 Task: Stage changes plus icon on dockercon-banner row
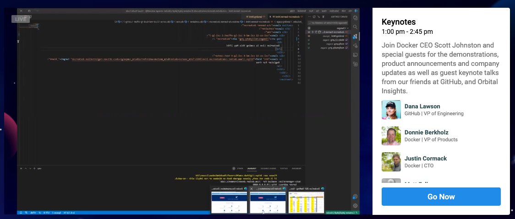[312, 32]
